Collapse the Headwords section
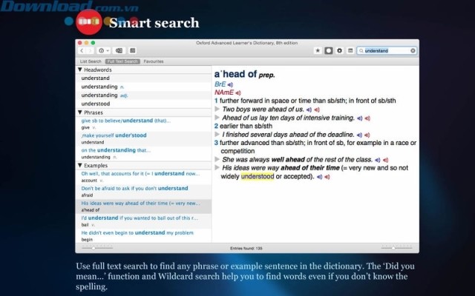 point(80,70)
